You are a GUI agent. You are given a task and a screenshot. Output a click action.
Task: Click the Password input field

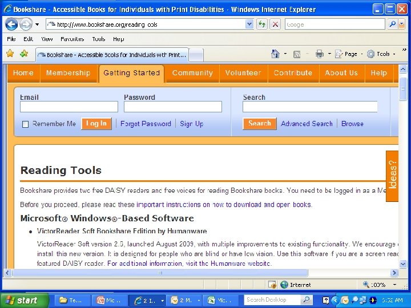173,107
